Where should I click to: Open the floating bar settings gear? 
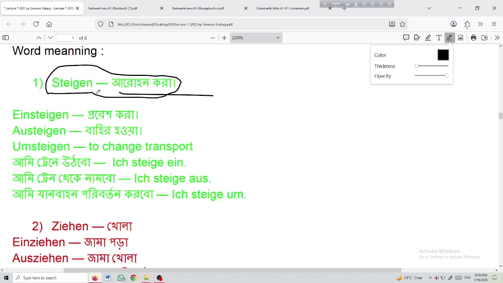(364, 4)
